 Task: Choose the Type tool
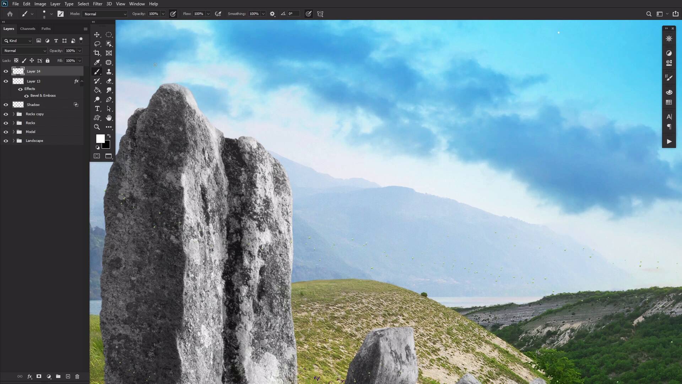(x=97, y=109)
